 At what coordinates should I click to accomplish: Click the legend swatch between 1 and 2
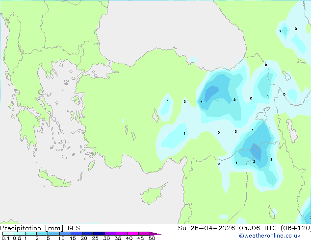tap(31, 234)
